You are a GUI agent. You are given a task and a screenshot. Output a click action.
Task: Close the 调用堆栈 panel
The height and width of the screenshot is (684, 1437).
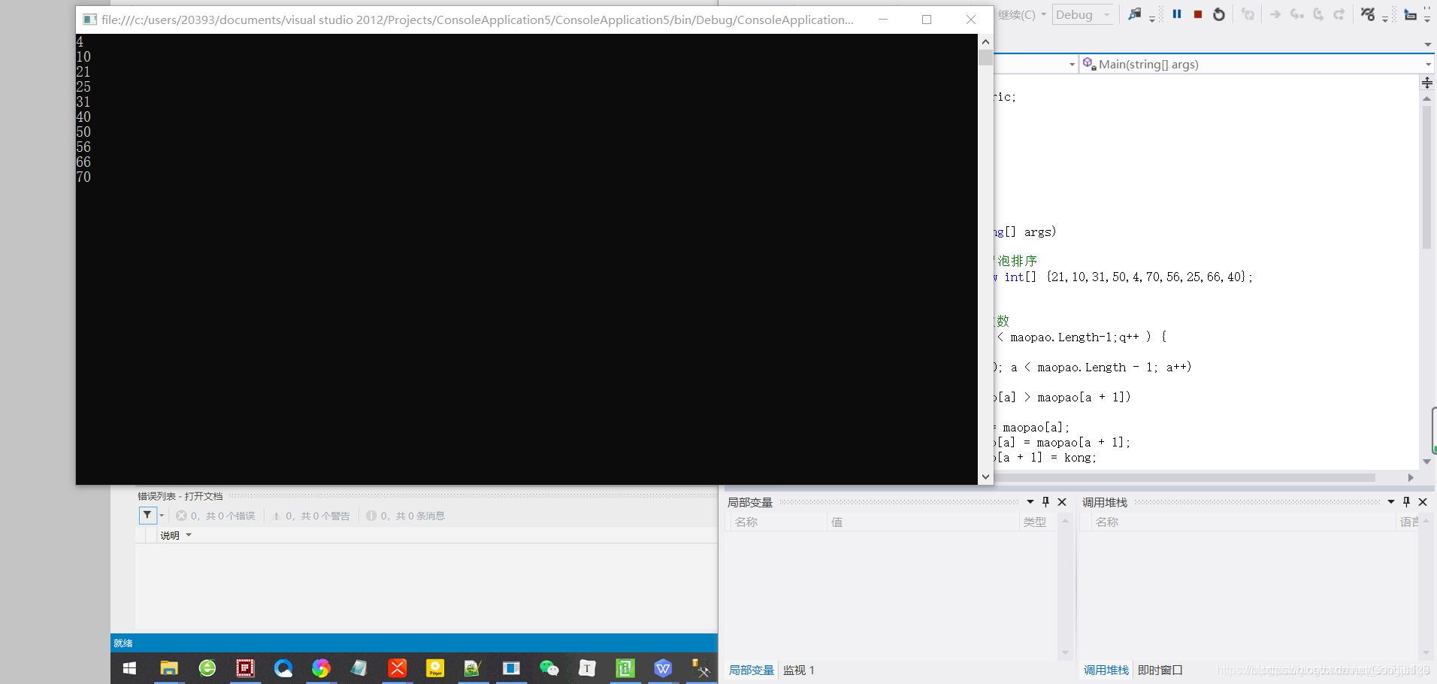click(x=1423, y=501)
